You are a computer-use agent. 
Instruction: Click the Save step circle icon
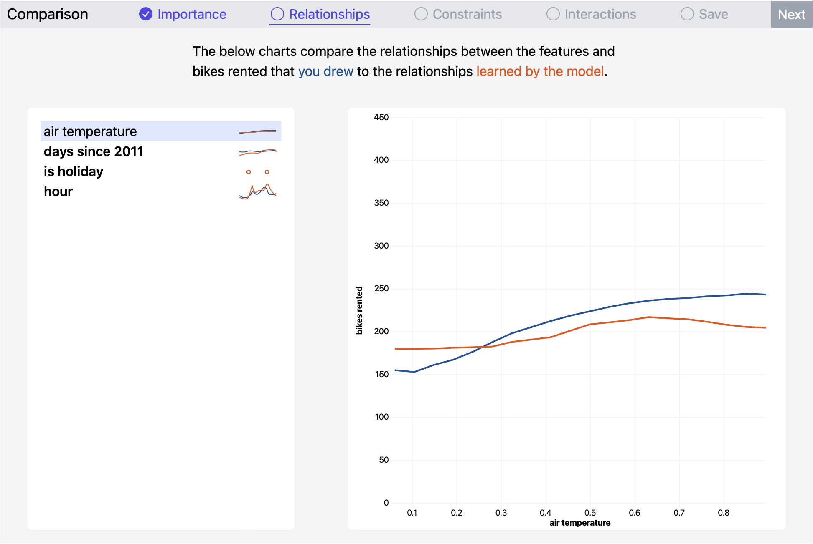tap(687, 14)
